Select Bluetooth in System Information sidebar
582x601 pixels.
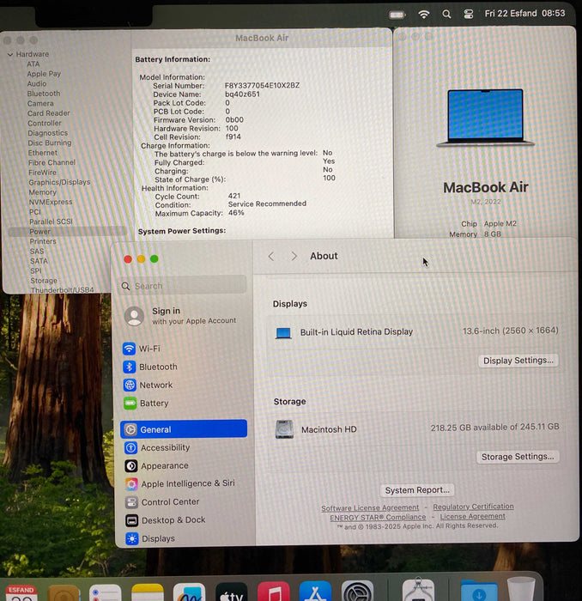coord(44,94)
